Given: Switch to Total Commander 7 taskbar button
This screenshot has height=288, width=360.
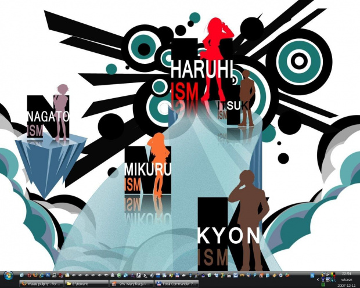Looking at the screenshot, I should coord(177,284).
